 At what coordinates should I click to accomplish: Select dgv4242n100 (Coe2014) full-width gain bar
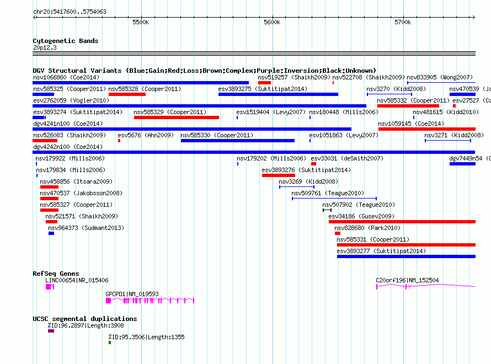(254, 152)
